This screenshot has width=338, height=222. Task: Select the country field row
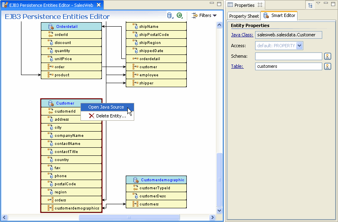(x=71, y=159)
